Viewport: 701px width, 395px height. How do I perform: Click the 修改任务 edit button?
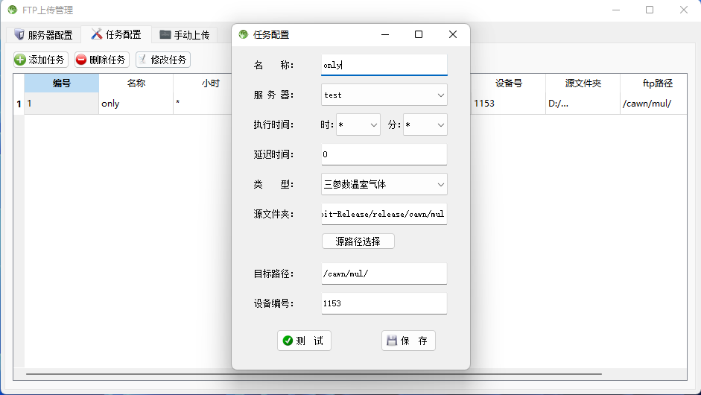coord(163,60)
